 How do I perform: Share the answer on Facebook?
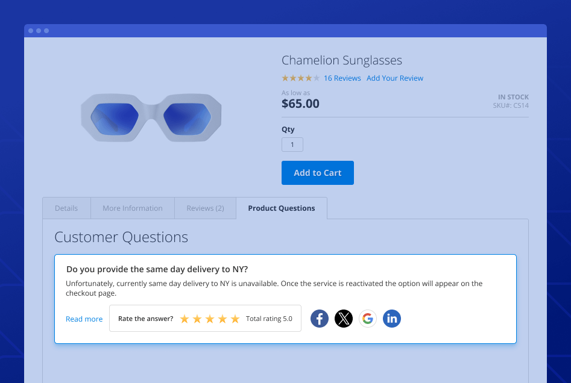coord(319,319)
